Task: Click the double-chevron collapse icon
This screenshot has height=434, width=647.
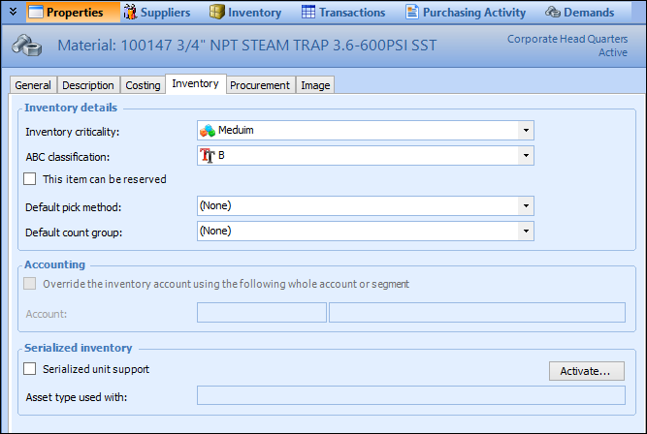Action: pos(14,12)
